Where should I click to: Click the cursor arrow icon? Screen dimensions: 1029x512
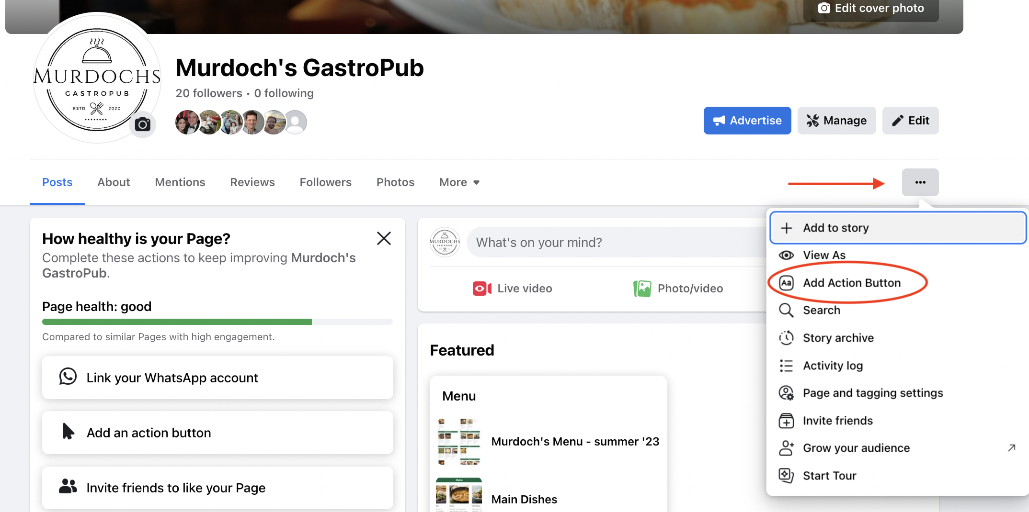coord(68,431)
